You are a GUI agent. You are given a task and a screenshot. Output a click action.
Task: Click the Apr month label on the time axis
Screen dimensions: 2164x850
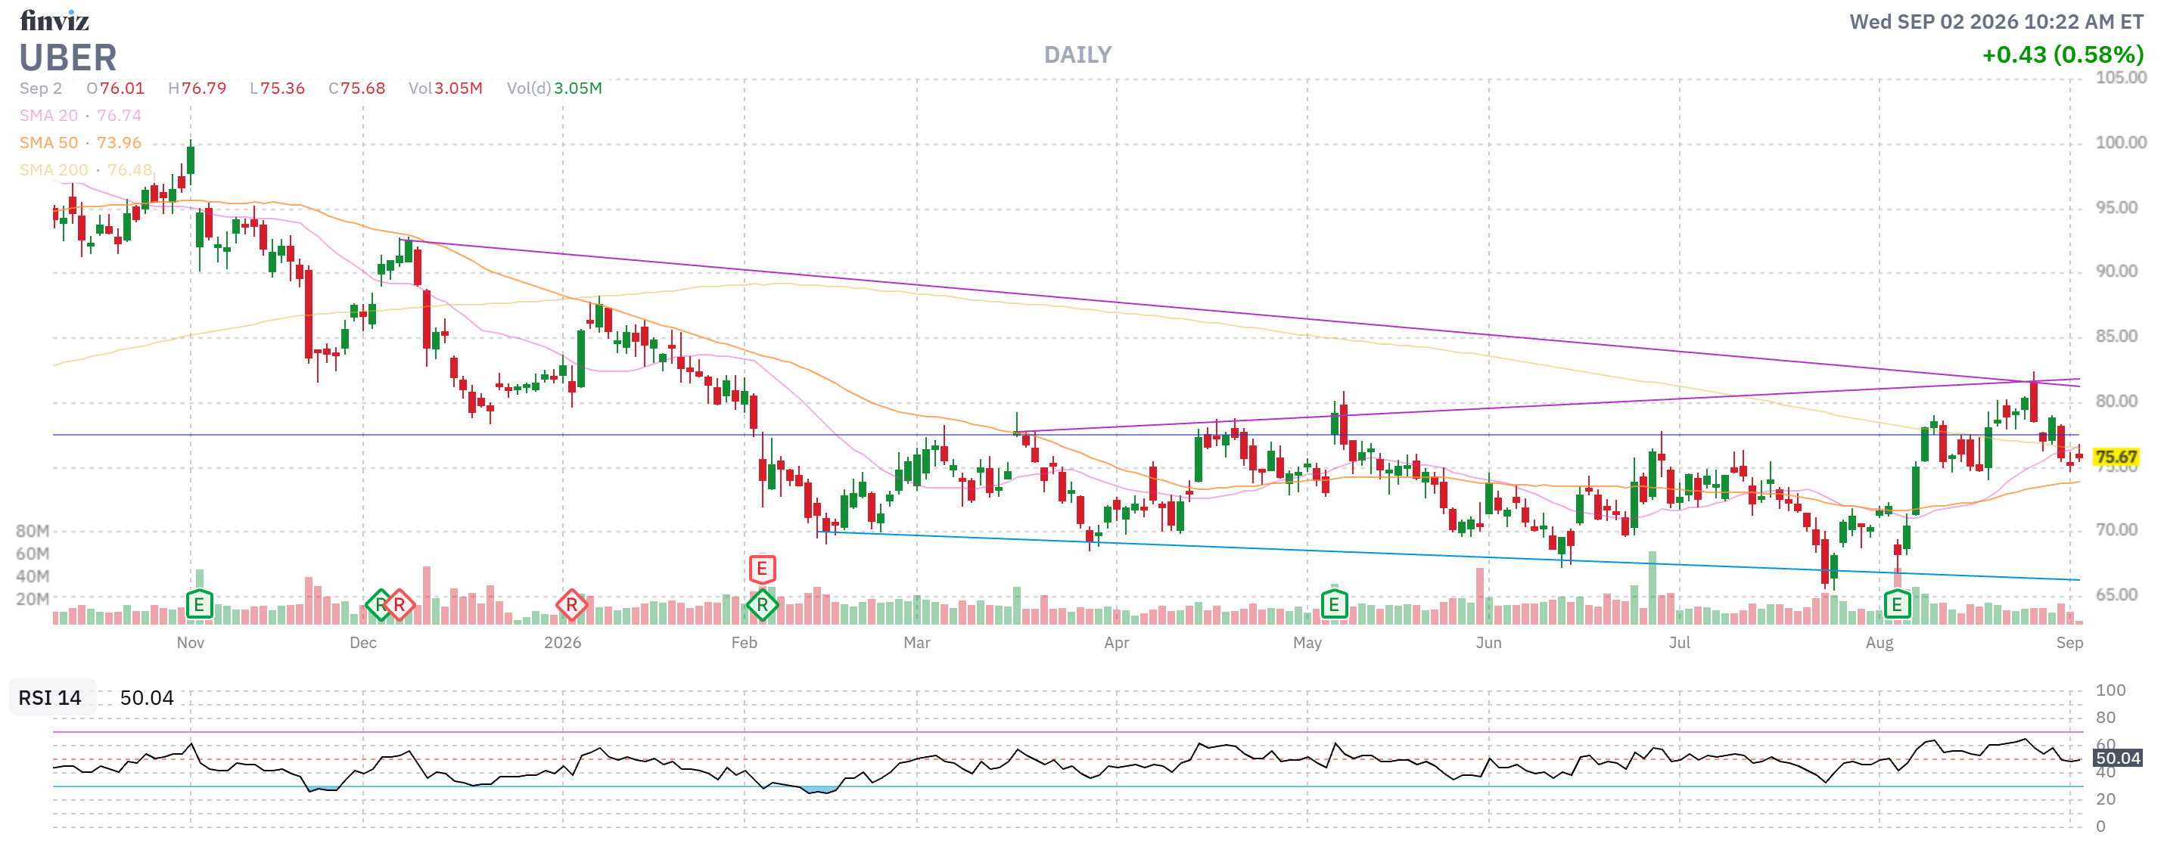coord(1117,643)
